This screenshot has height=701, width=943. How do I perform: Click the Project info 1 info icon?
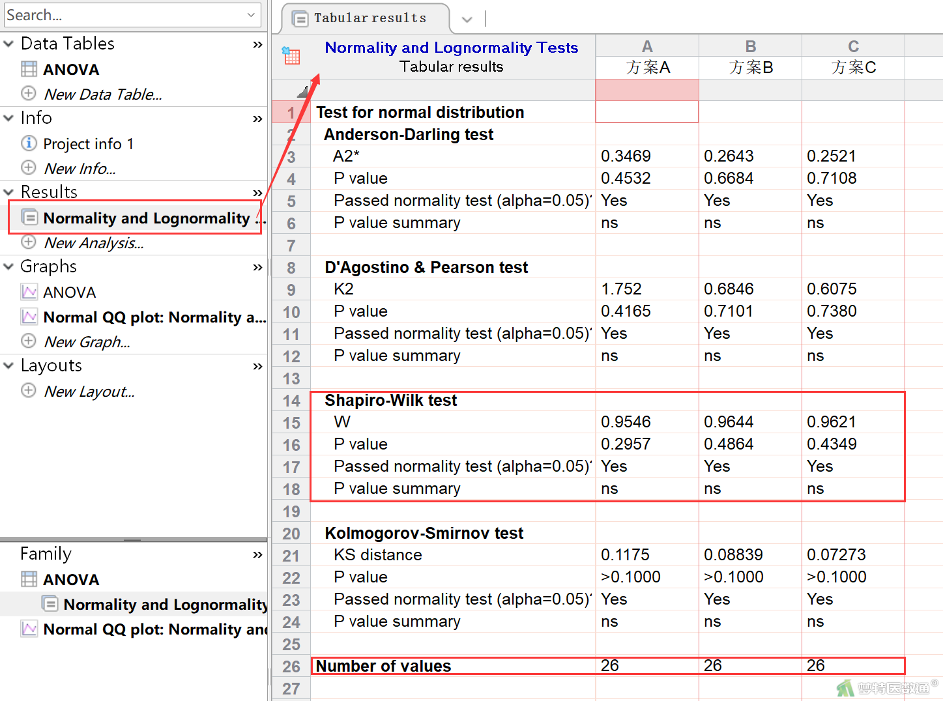point(29,143)
